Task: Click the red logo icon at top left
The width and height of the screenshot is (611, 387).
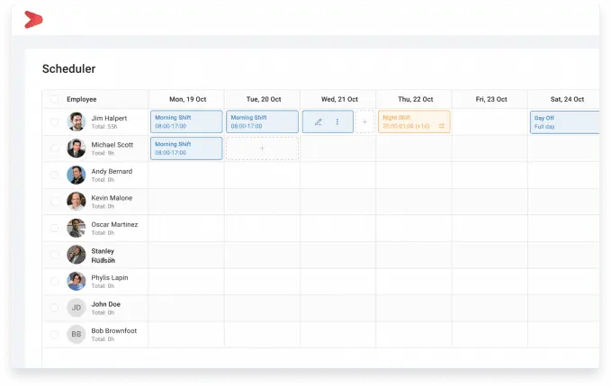Action: [33, 19]
